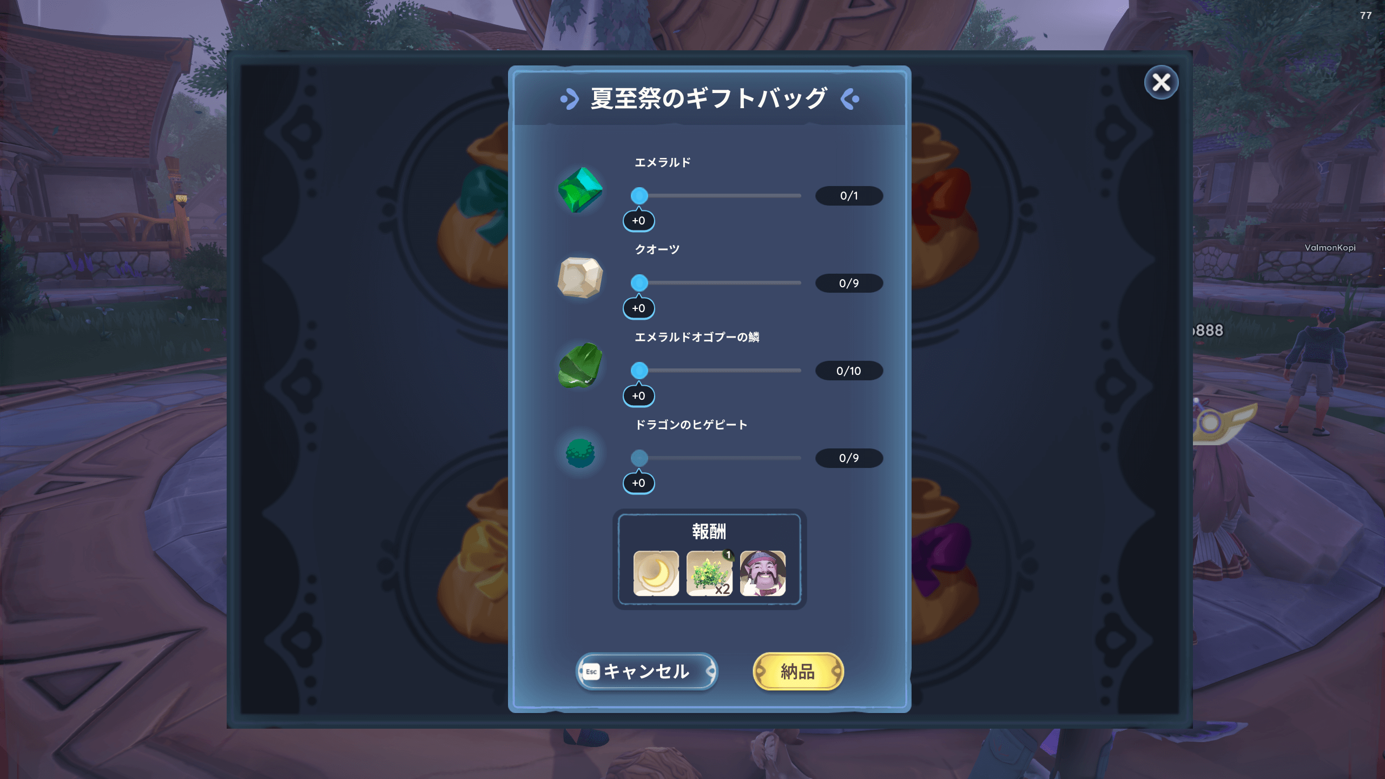Select the crescent moon reward icon
Viewport: 1385px width, 779px height.
tap(656, 573)
